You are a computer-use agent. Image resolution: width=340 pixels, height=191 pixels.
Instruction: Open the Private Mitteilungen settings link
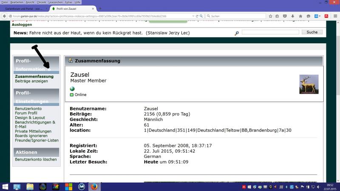[x=33, y=131]
